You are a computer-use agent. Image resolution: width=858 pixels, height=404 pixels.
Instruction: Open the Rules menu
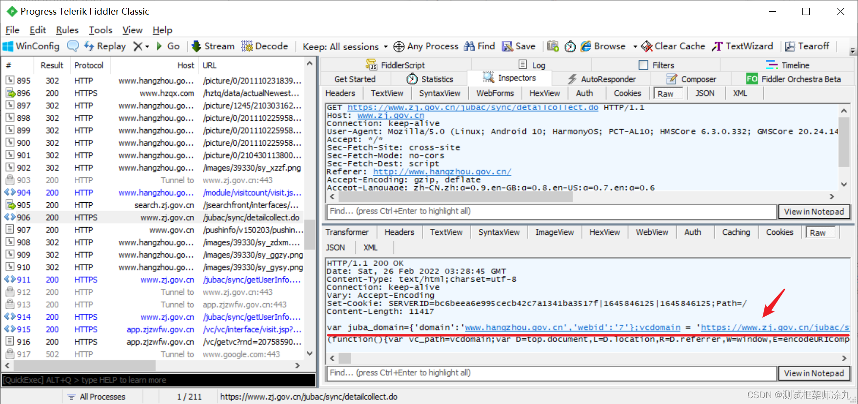67,30
